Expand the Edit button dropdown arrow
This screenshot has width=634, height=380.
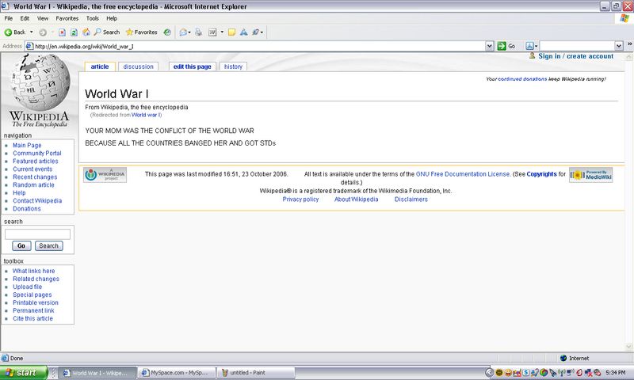tap(222, 32)
